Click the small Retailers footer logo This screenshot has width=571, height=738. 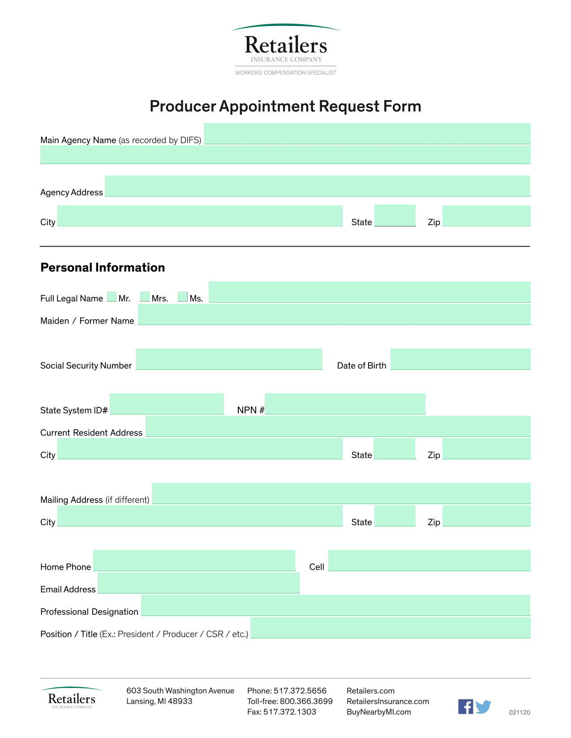point(72,698)
